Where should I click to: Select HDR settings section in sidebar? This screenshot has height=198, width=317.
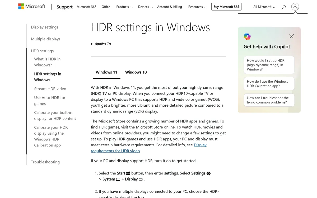pyautogui.click(x=42, y=51)
